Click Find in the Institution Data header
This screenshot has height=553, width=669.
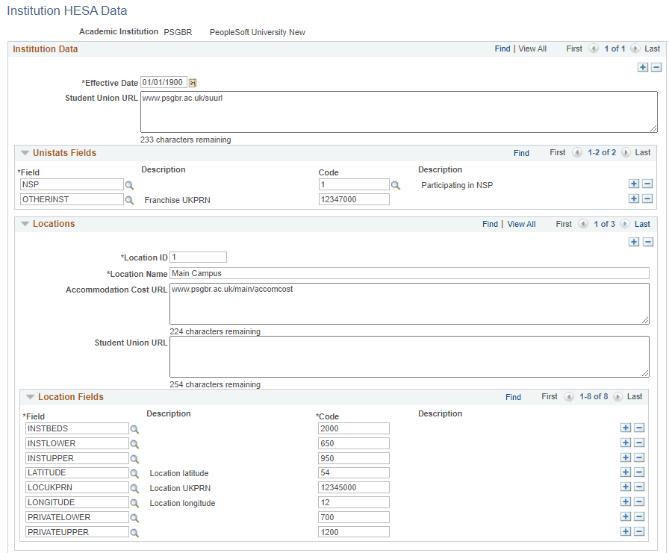coord(502,48)
